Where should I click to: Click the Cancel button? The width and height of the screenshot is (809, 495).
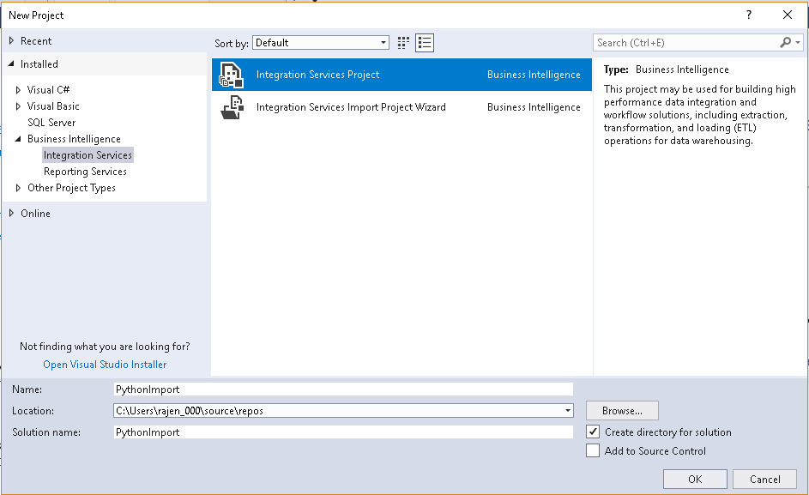tap(764, 479)
